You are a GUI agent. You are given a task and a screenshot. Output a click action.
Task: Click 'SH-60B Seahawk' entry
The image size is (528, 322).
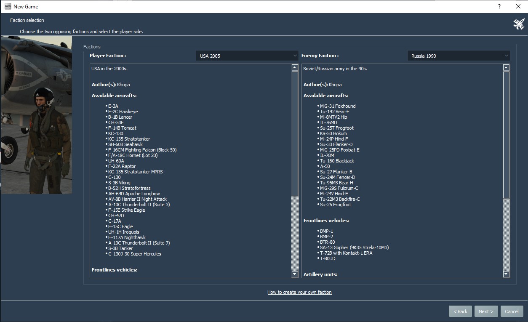coord(125,144)
